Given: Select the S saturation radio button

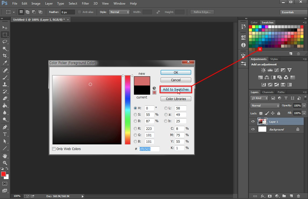Looking at the screenshot, I should coord(135,115).
